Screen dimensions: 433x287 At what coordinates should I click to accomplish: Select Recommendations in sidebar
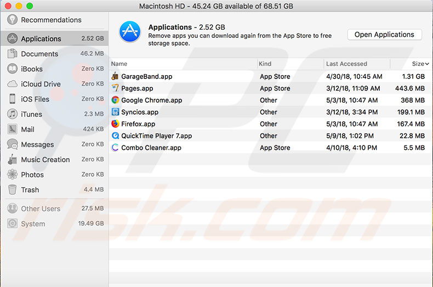tap(51, 20)
